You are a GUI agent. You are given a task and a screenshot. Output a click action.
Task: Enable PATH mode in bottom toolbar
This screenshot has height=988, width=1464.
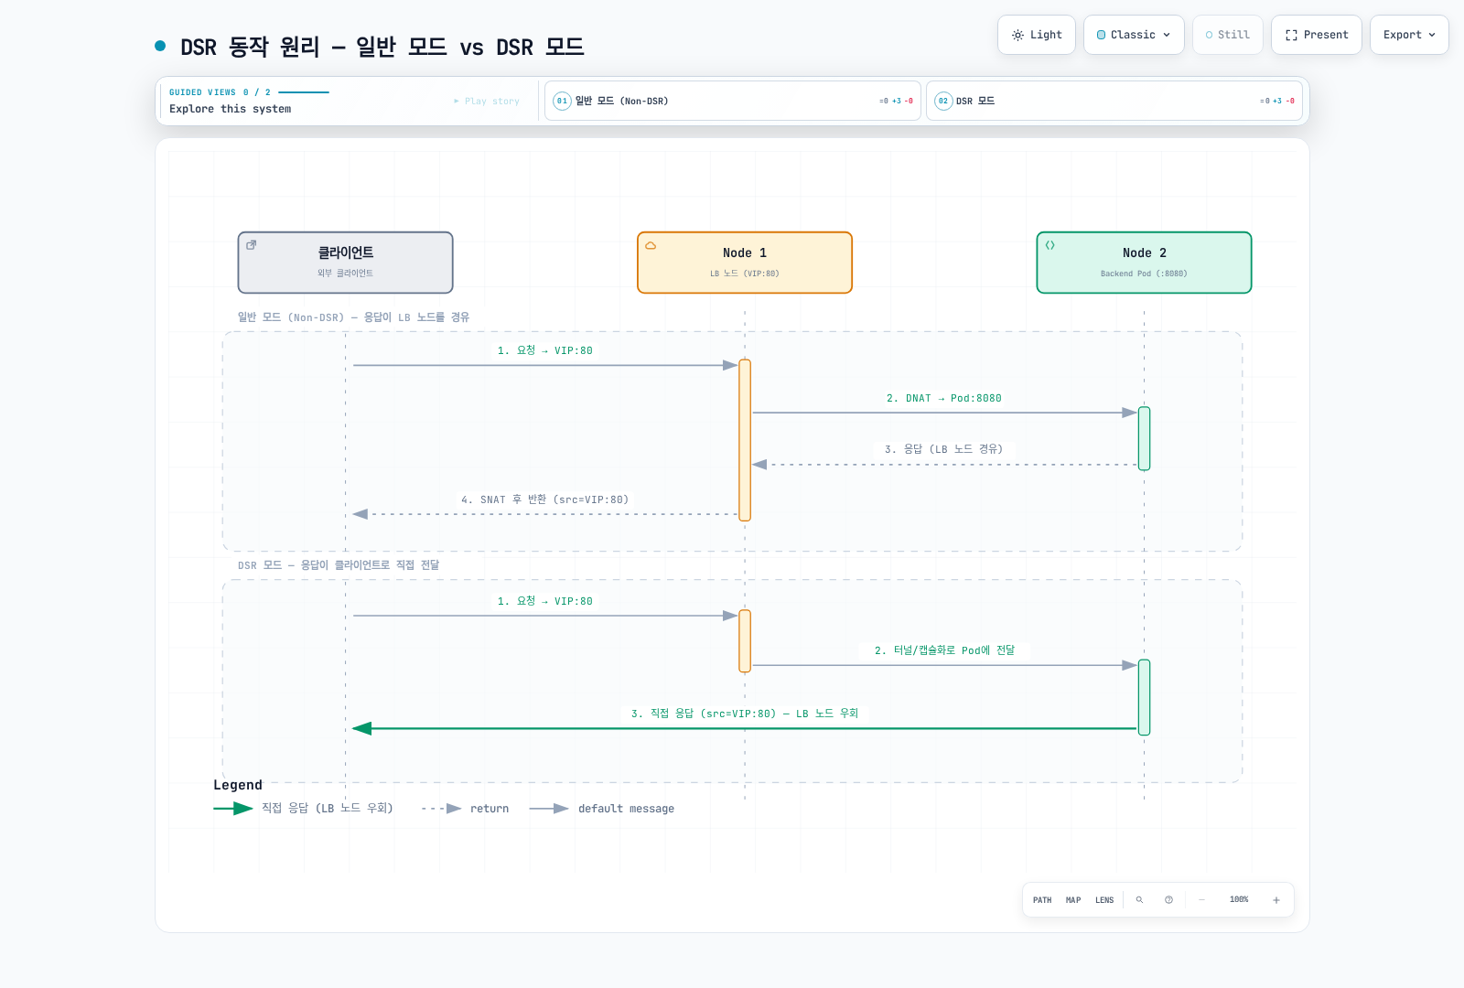1042,900
